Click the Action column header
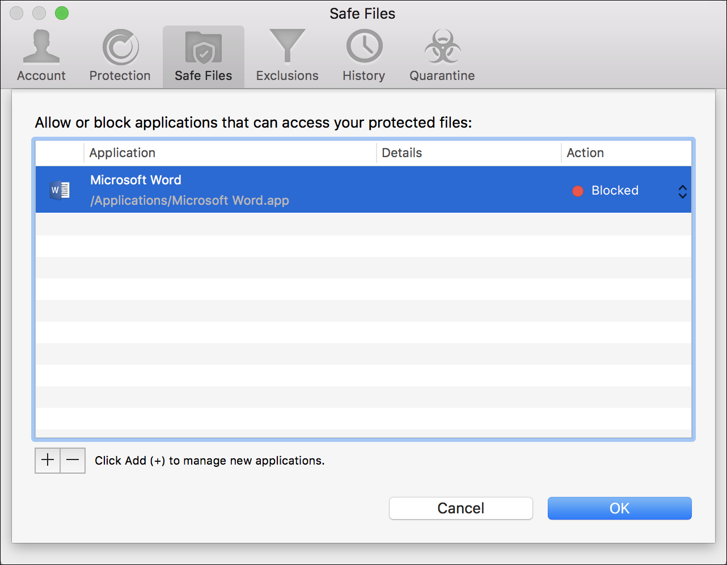 627,153
